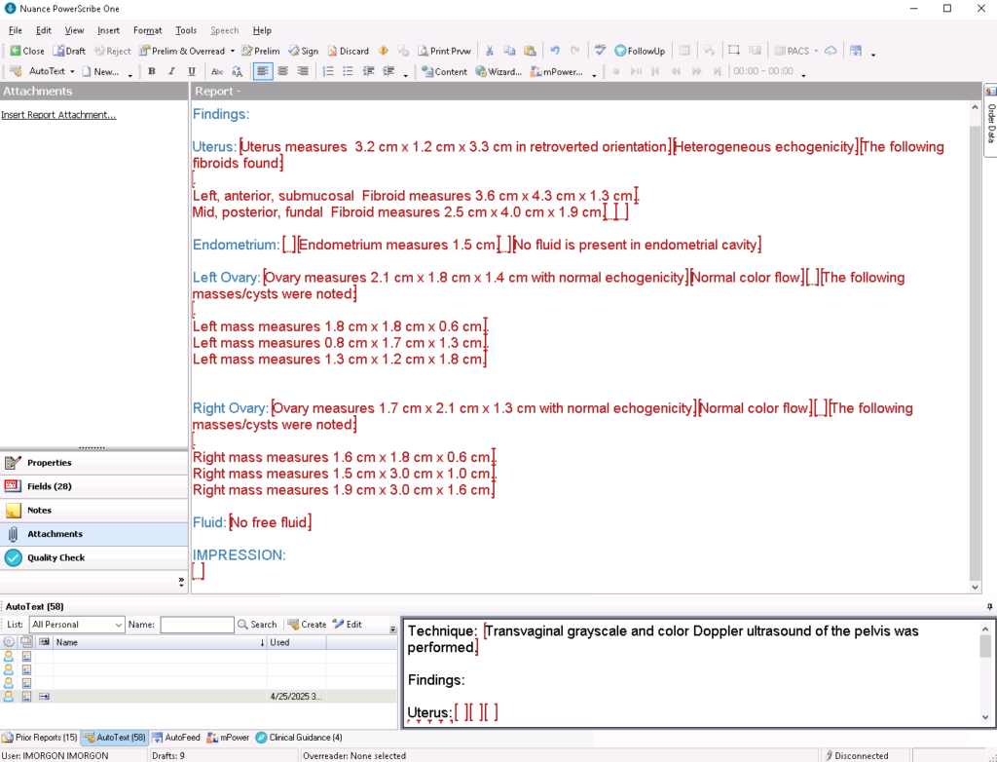Image resolution: width=997 pixels, height=762 pixels.
Task: Open the Format menu
Action: [x=148, y=30]
